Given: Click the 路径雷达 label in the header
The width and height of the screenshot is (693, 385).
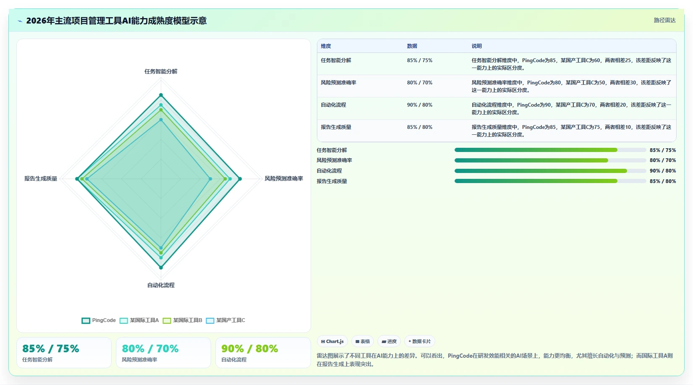Looking at the screenshot, I should [x=664, y=20].
